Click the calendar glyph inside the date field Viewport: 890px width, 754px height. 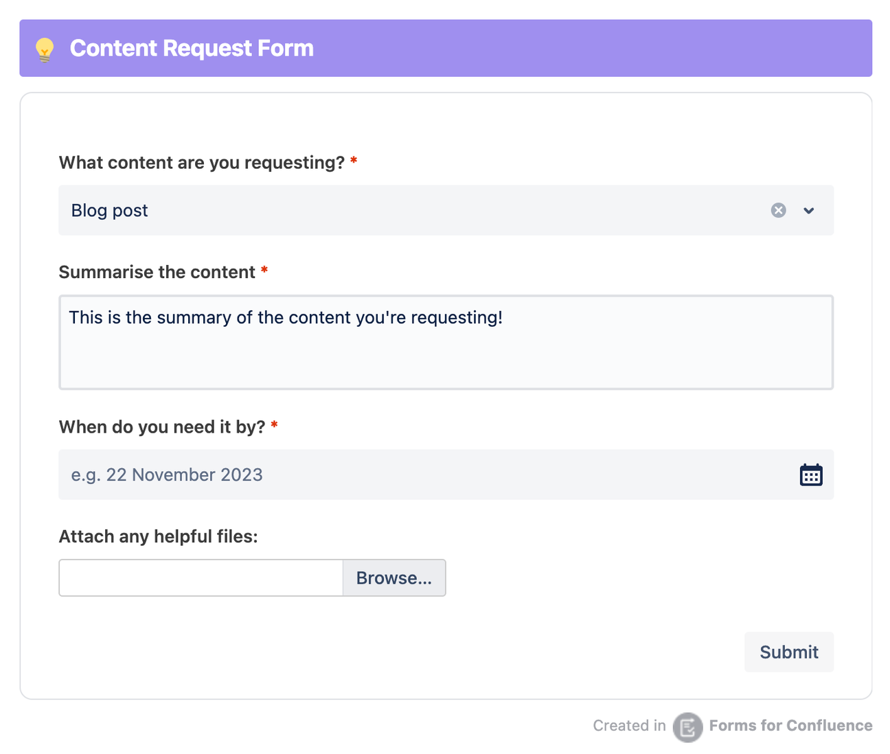pos(810,475)
